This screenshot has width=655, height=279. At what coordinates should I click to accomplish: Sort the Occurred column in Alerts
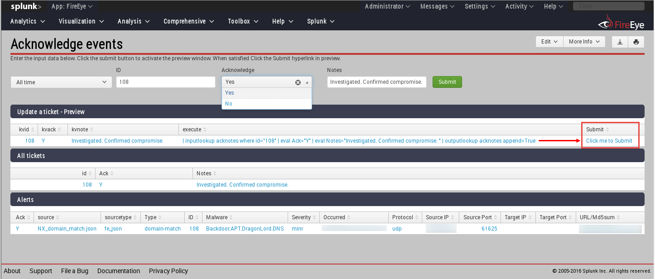pyautogui.click(x=336, y=217)
